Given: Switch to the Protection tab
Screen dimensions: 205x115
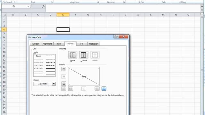Looking at the screenshot, I should coord(94,44).
